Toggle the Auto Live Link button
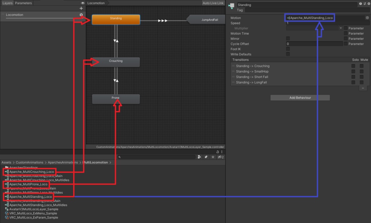 click(x=213, y=3)
